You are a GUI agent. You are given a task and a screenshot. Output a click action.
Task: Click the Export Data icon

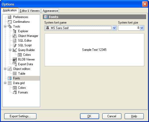coord(15,64)
